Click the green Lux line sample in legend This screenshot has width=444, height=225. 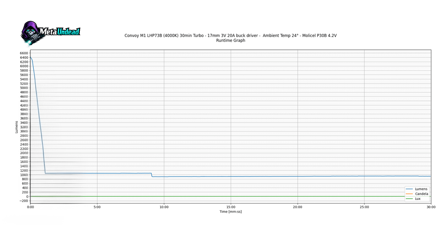pyautogui.click(x=409, y=199)
